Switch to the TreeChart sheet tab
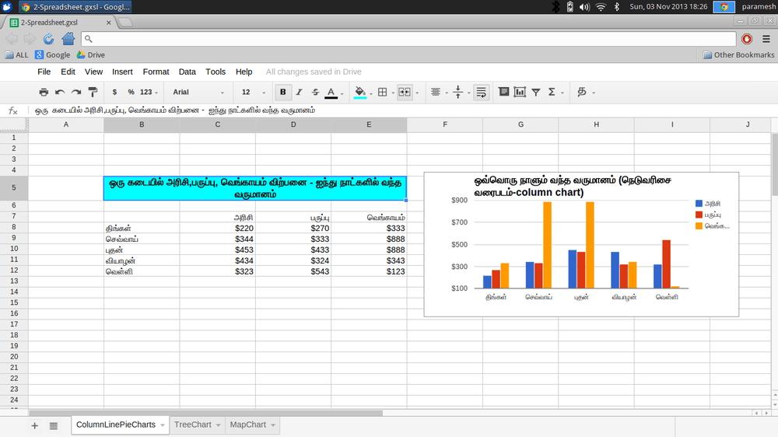 coord(192,425)
